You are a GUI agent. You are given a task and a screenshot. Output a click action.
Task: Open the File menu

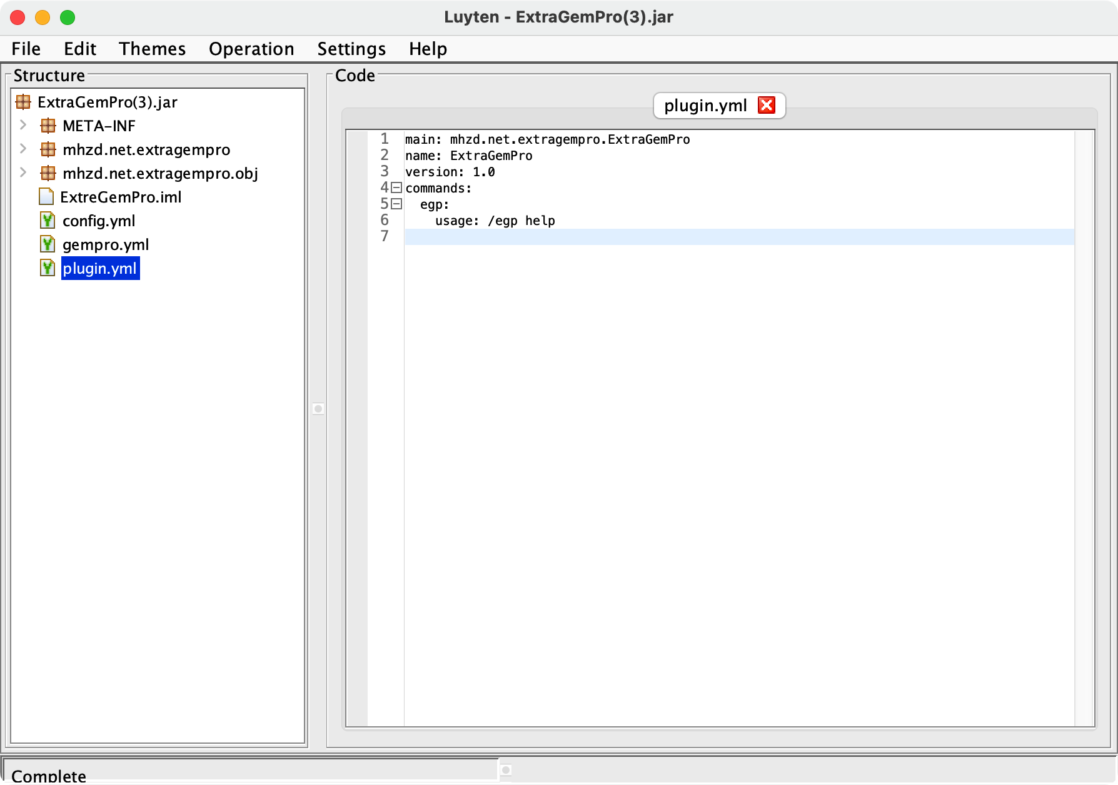click(26, 49)
